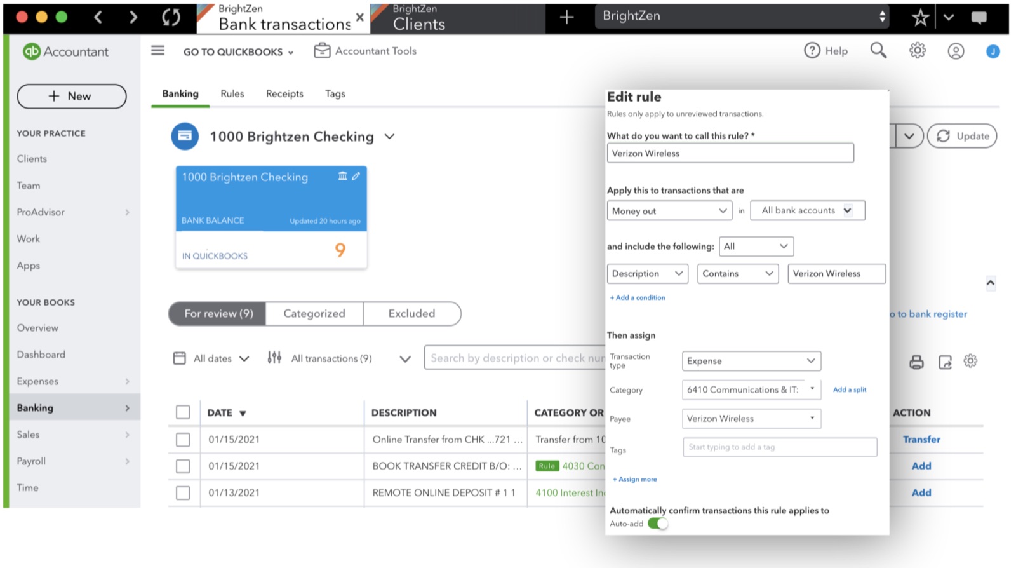
Task: Switch to the Tags tab
Action: [335, 93]
